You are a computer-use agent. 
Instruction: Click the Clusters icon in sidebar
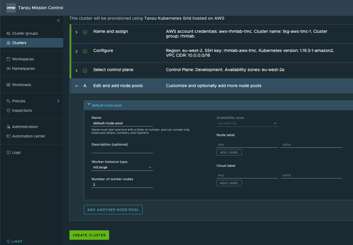pos(8,43)
